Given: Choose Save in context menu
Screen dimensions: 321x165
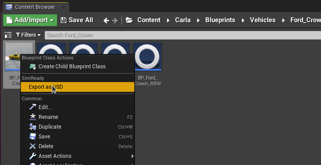Looking at the screenshot, I should tap(78, 137).
